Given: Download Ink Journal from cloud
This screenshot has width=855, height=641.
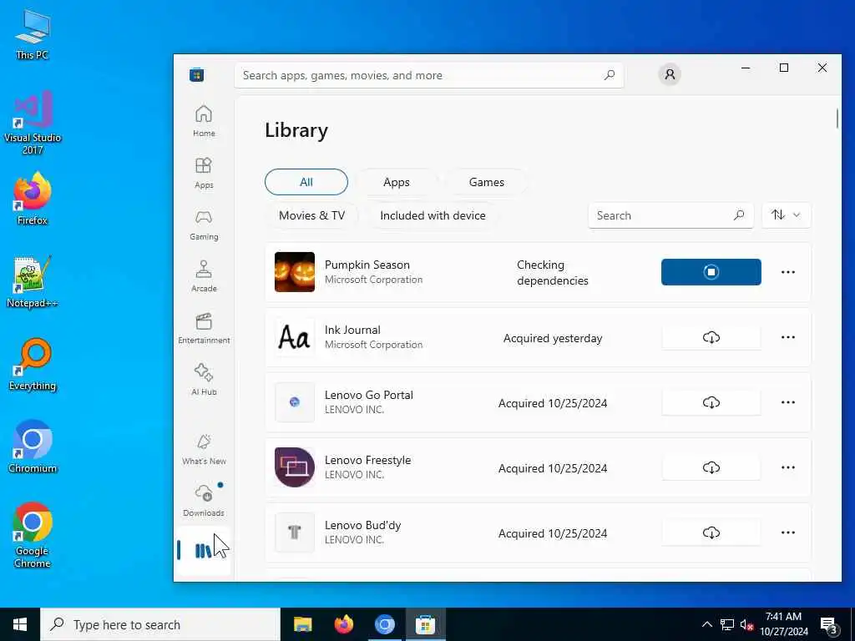Looking at the screenshot, I should tap(711, 337).
